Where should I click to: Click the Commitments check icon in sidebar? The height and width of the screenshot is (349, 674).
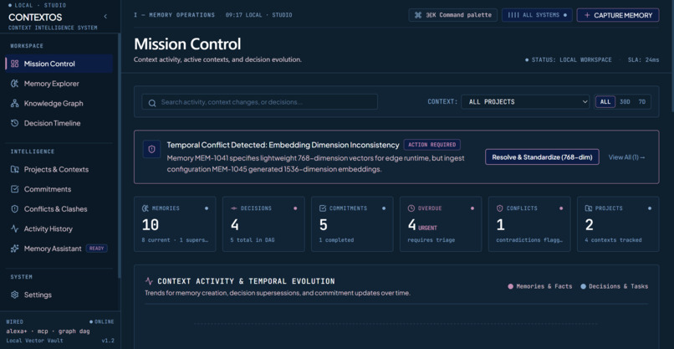click(14, 189)
